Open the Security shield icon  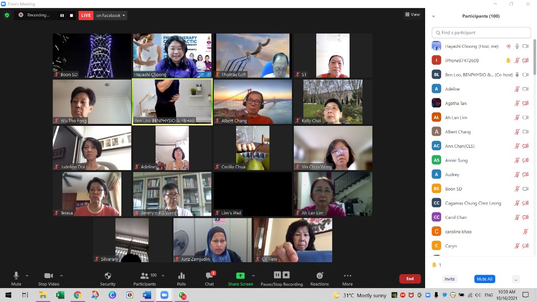point(107,276)
